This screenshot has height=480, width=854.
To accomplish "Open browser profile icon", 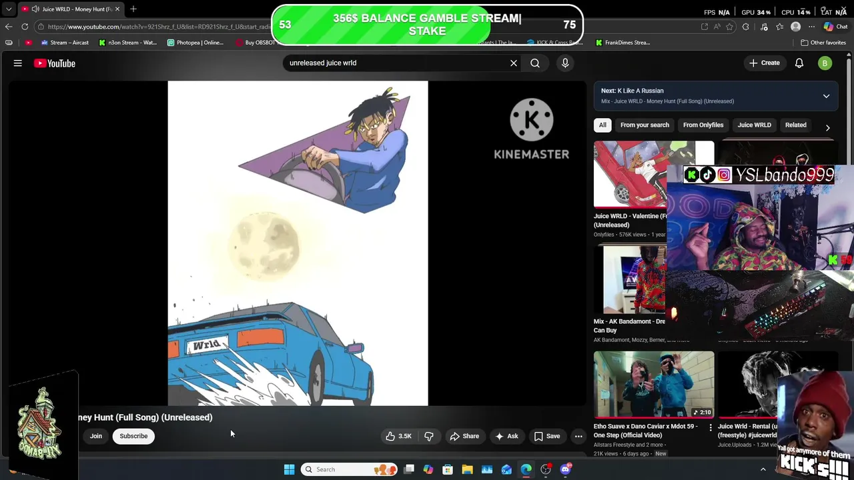I will click(795, 27).
